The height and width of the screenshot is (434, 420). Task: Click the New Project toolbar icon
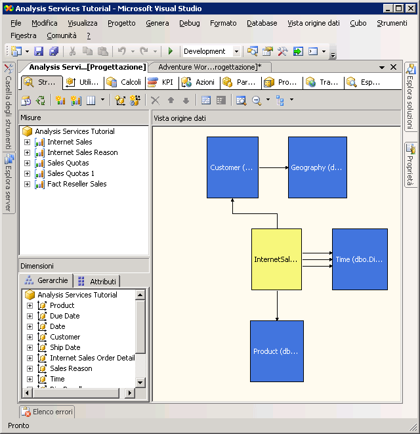point(16,51)
